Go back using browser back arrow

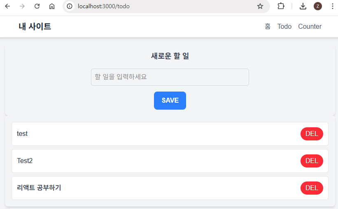point(7,6)
